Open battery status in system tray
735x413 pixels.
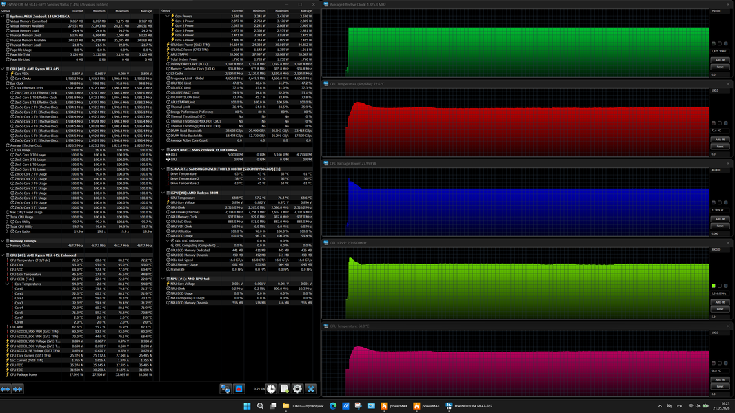(x=705, y=406)
